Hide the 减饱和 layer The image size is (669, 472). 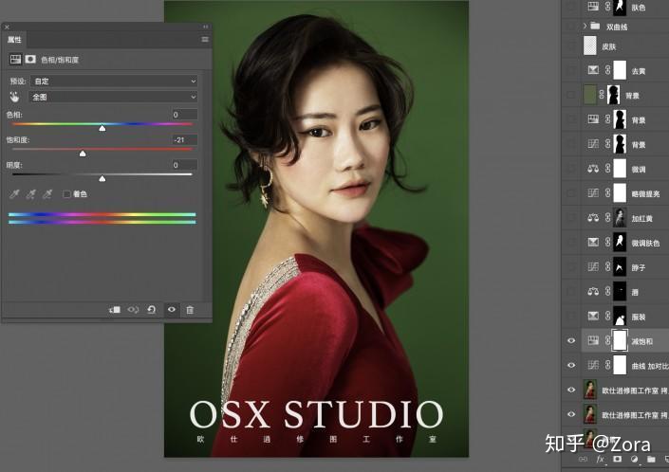coord(571,340)
